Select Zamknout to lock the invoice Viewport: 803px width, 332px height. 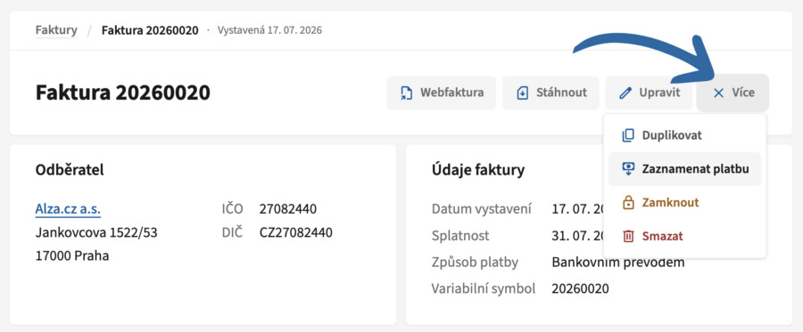[684, 202]
